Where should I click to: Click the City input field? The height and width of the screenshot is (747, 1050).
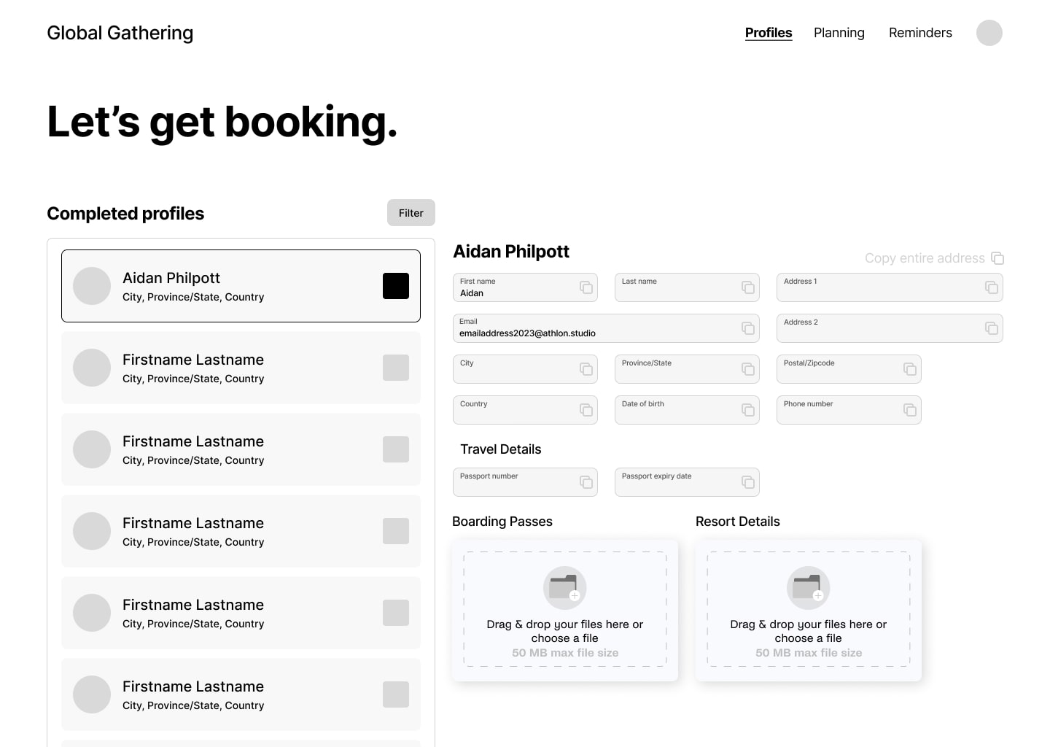click(x=525, y=369)
